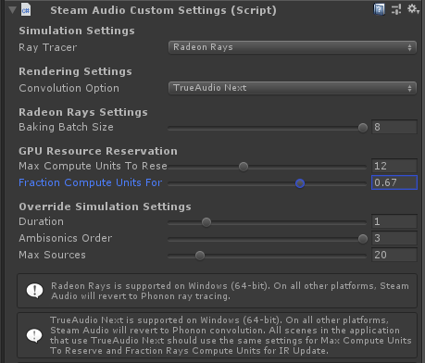This screenshot has width=425, height=363.
Task: Click the Ambisonics Order slider handle
Action: tap(363, 239)
